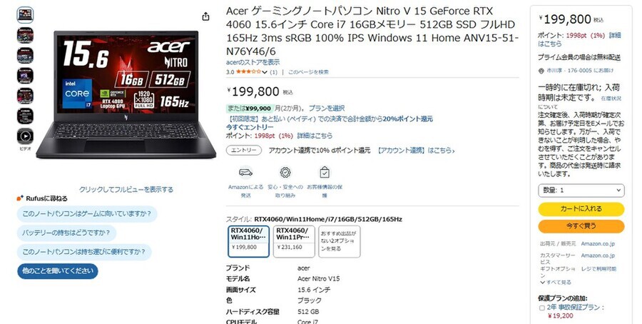The height and width of the screenshot is (324, 642).
Task: Click the location pin delivery address icon
Action: click(541, 71)
